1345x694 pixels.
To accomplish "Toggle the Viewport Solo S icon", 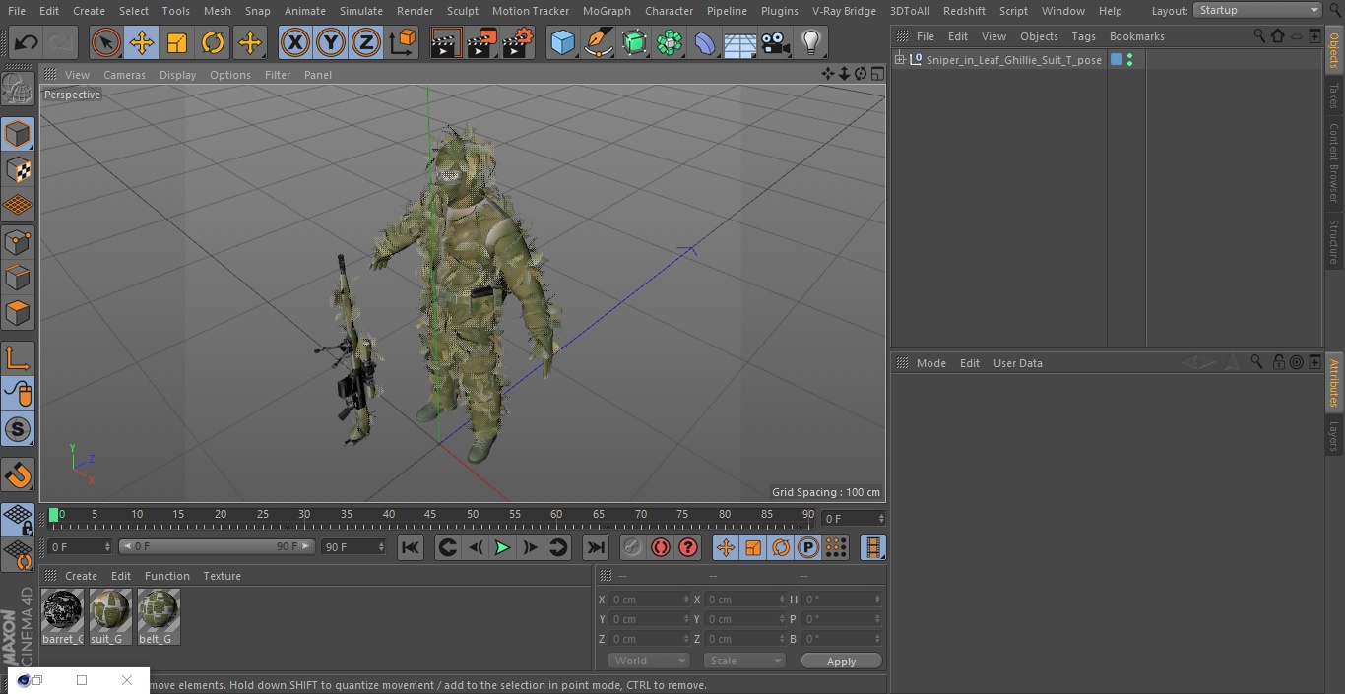I will tap(18, 430).
